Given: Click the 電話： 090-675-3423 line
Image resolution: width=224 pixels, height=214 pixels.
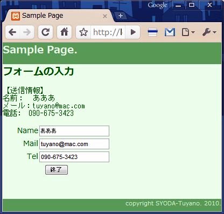Looking at the screenshot, I should coord(38,113).
